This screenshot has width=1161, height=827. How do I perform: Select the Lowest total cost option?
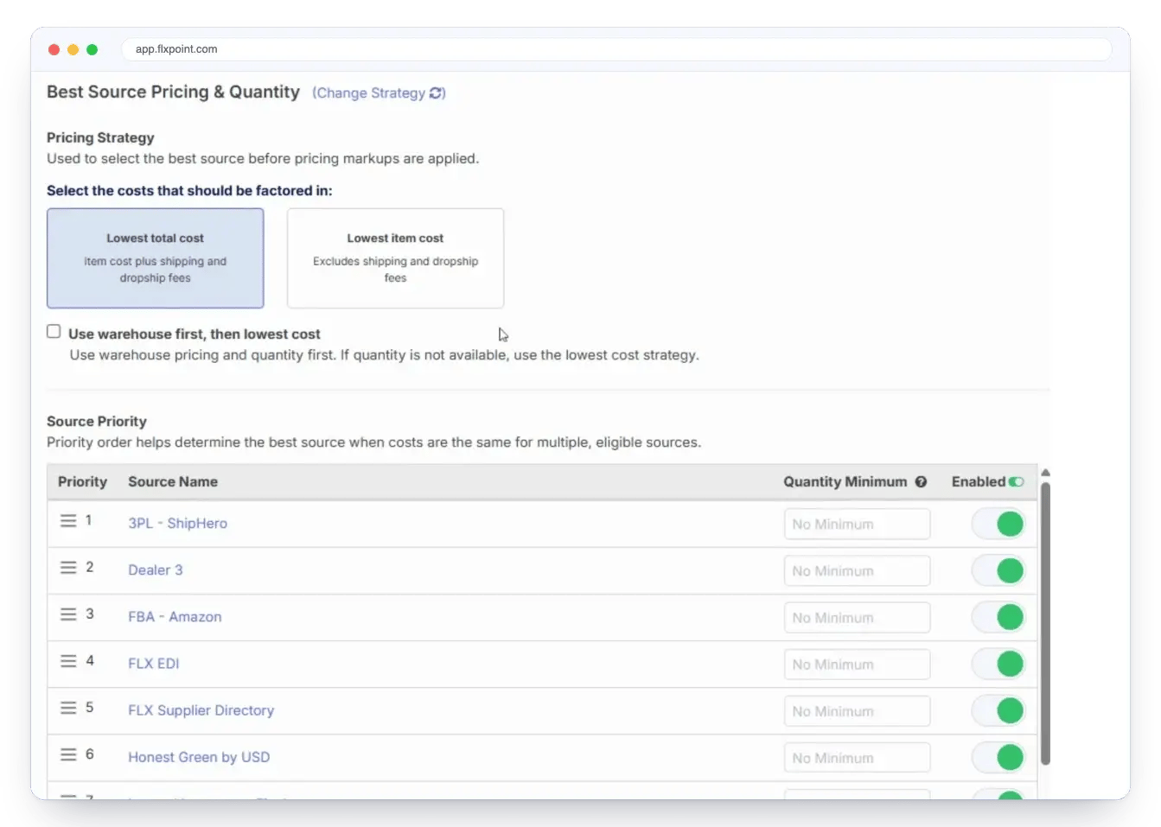156,258
